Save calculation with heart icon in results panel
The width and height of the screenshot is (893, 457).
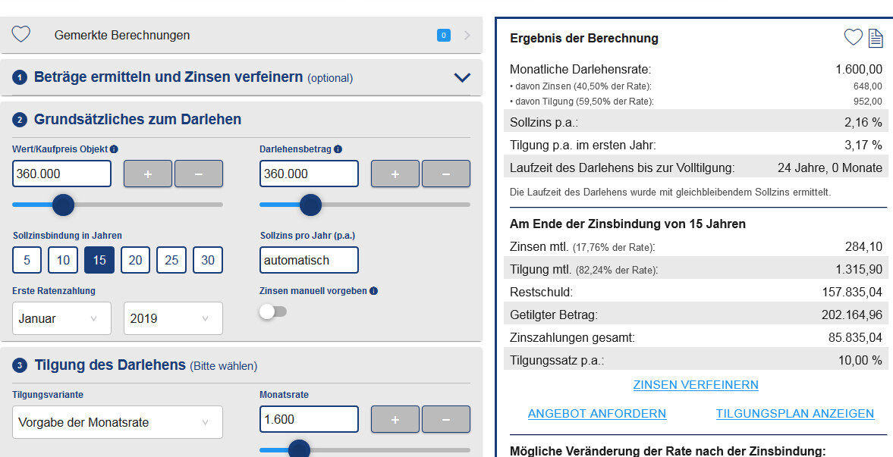coord(854,37)
